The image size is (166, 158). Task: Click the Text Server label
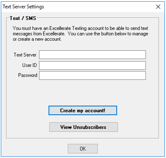[x=25, y=55]
